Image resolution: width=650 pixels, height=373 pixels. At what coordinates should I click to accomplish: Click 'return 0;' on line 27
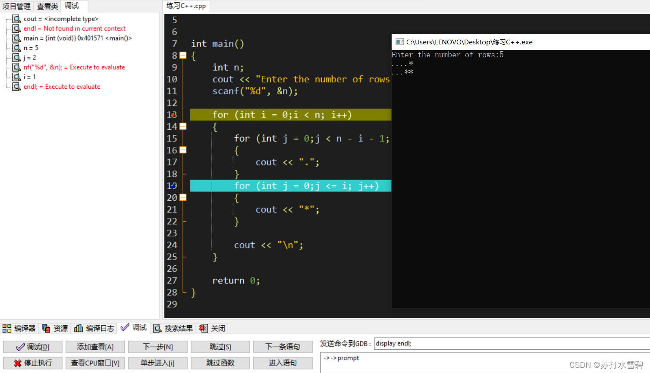point(236,280)
